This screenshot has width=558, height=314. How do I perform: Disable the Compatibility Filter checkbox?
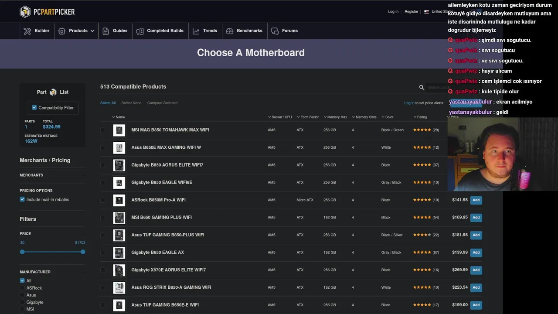34,108
